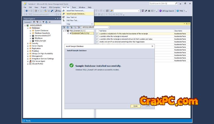Open the .\MSSQLSERVER connection dropdown
The height and width of the screenshot is (124, 214).
click(x=109, y=27)
